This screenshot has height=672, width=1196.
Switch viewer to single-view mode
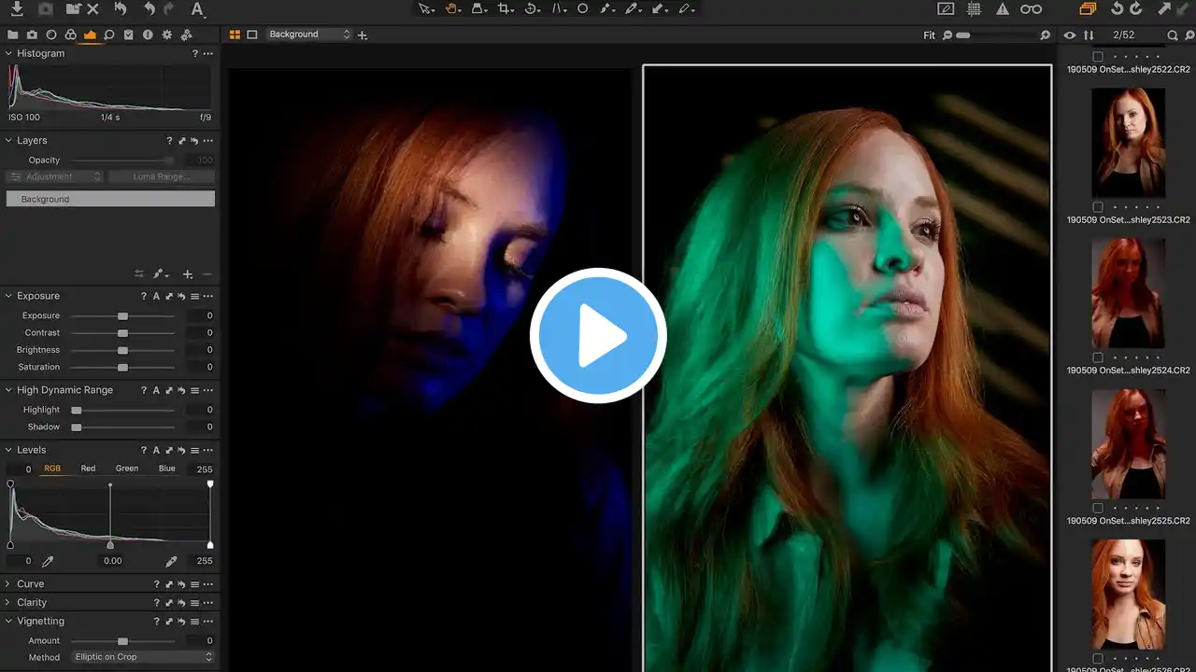point(251,35)
